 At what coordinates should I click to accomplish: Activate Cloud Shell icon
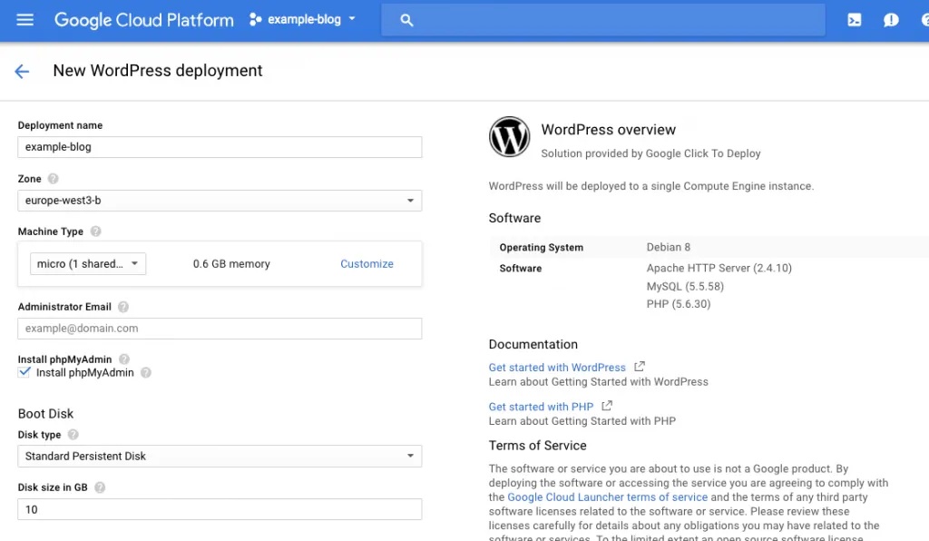(x=855, y=20)
